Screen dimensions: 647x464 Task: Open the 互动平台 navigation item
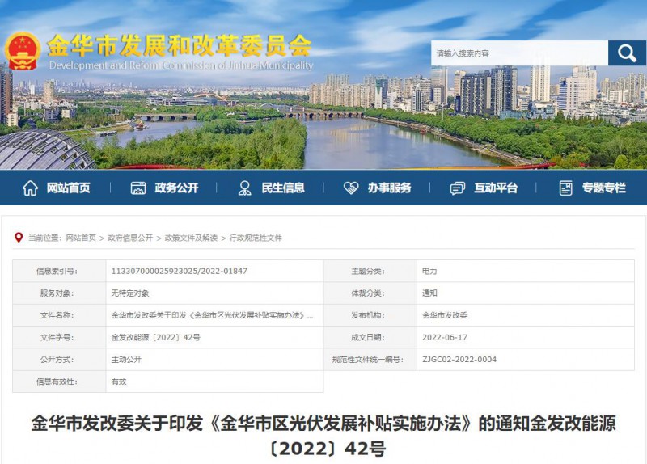496,188
